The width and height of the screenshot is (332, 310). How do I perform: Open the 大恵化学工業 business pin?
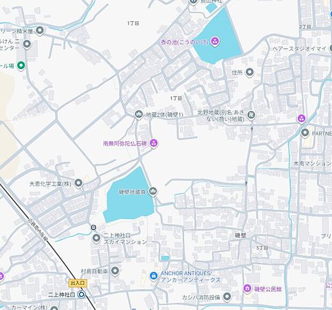click(79, 183)
